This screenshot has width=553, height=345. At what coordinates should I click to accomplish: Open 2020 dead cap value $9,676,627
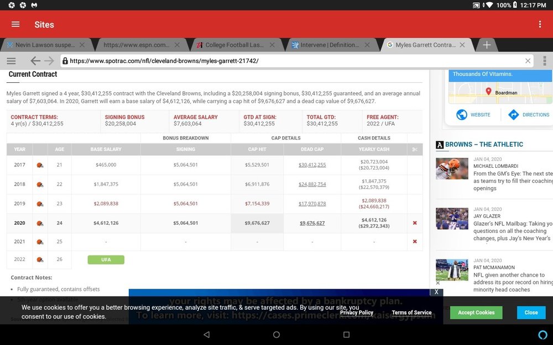312,223
